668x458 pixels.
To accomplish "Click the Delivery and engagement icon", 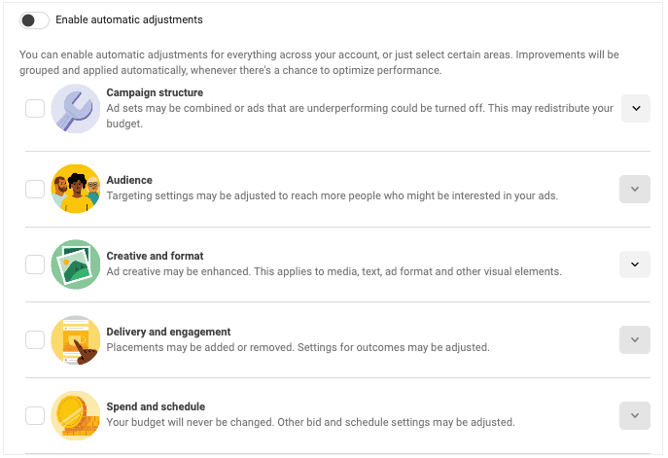I will click(76, 339).
